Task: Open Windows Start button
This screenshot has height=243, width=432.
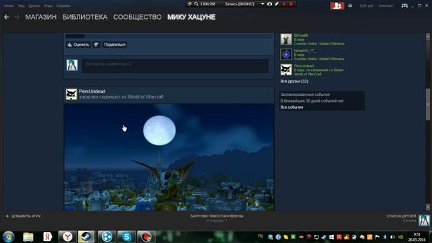Action: click(9, 237)
